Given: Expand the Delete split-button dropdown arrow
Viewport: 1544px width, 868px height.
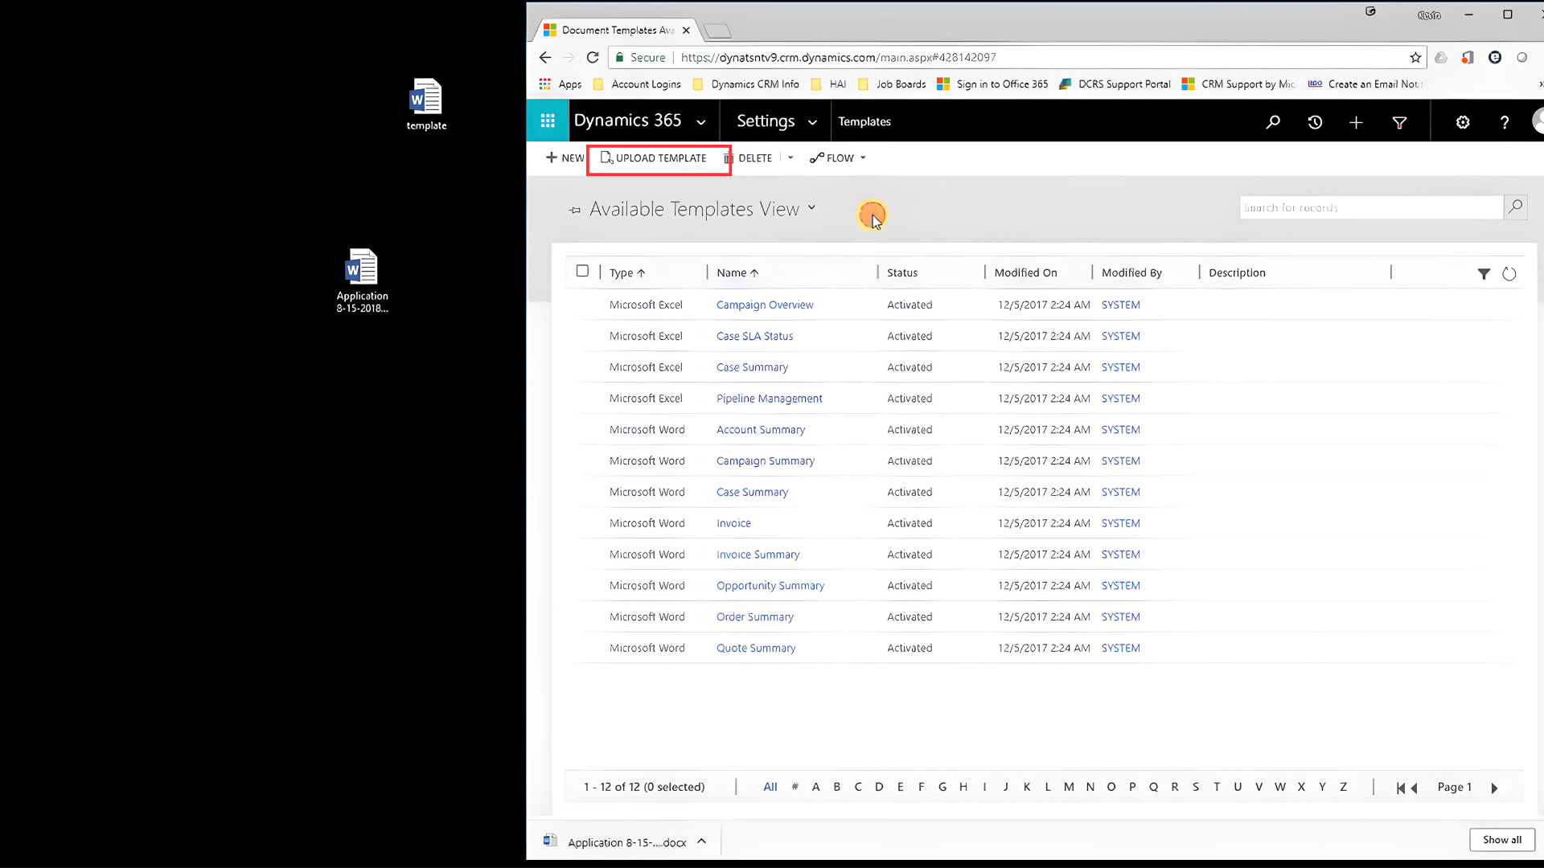Looking at the screenshot, I should [790, 158].
